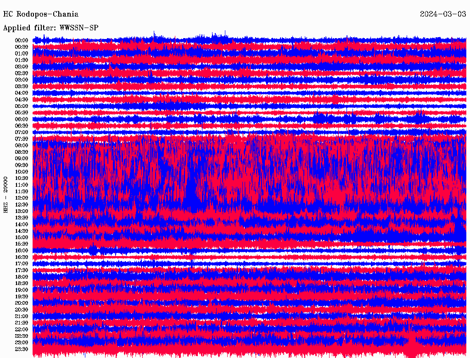This screenshot has width=470, height=358.
Task: Click the 20:00 time row label
Action: point(22,303)
